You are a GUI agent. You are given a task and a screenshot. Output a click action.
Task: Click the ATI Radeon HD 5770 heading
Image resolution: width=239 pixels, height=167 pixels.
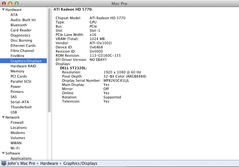point(73,9)
